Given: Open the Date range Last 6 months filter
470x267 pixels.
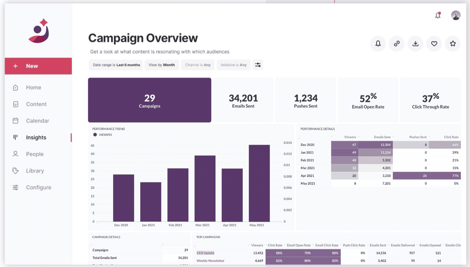Looking at the screenshot, I should [x=116, y=65].
